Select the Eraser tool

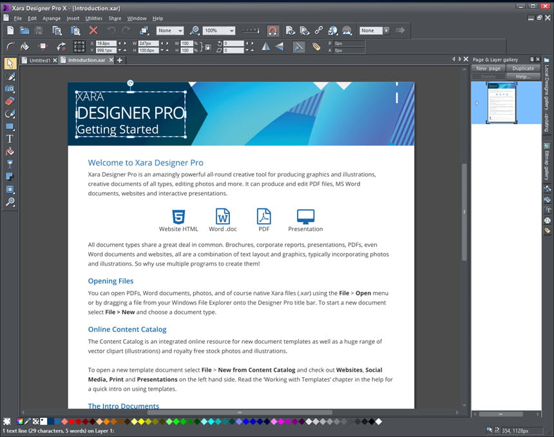point(10,101)
